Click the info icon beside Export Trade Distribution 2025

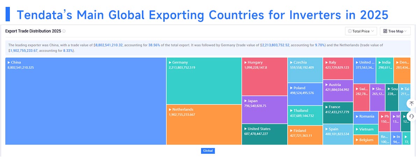tap(64, 31)
